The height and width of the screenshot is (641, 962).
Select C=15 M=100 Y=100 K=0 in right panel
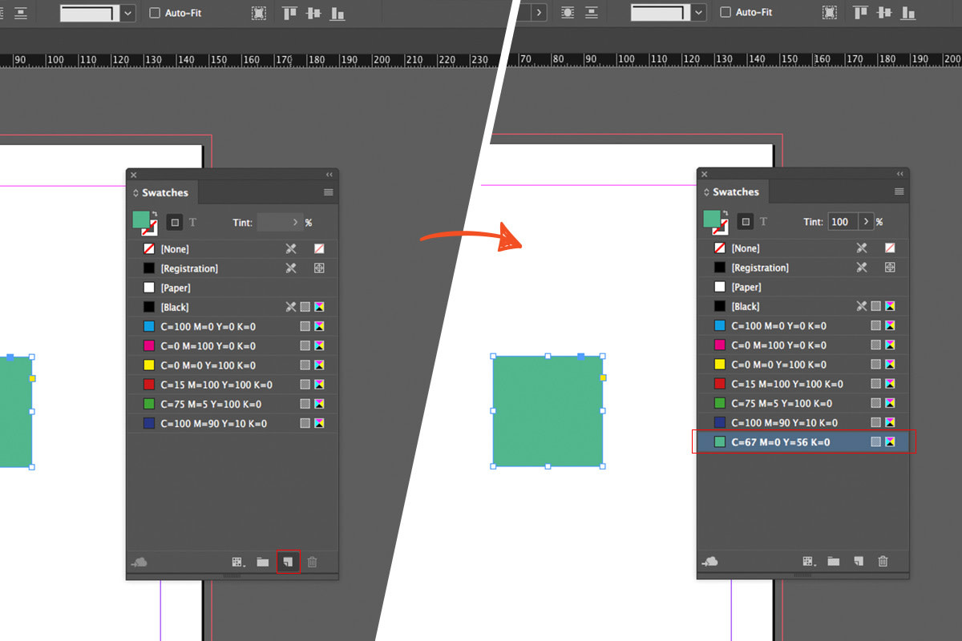click(803, 384)
